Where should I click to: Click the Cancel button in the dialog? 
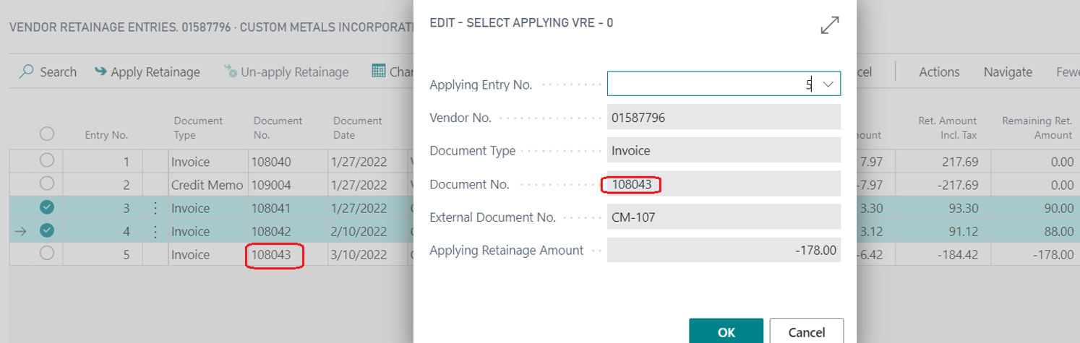coord(806,331)
